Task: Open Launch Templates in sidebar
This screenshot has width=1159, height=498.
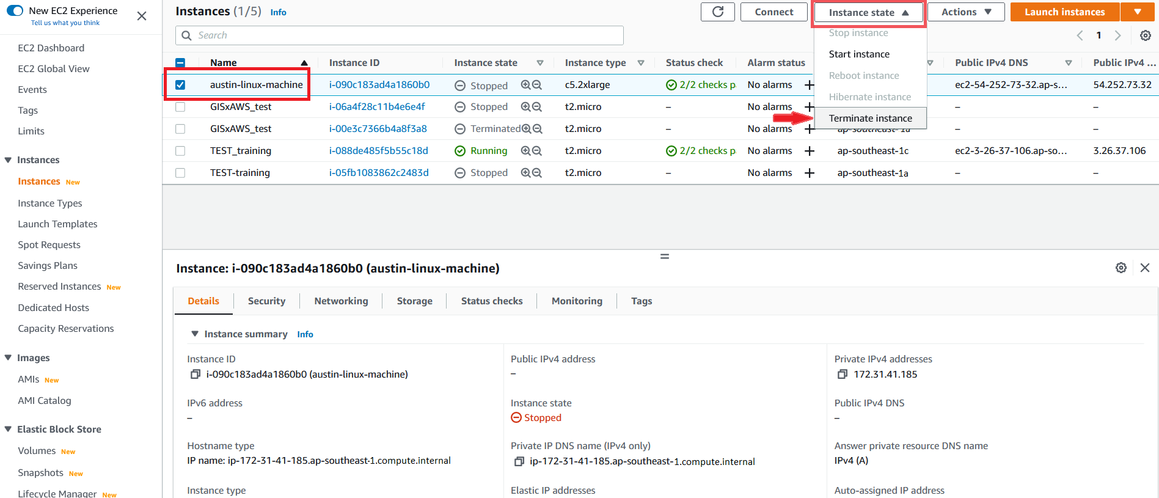Action: click(x=57, y=224)
